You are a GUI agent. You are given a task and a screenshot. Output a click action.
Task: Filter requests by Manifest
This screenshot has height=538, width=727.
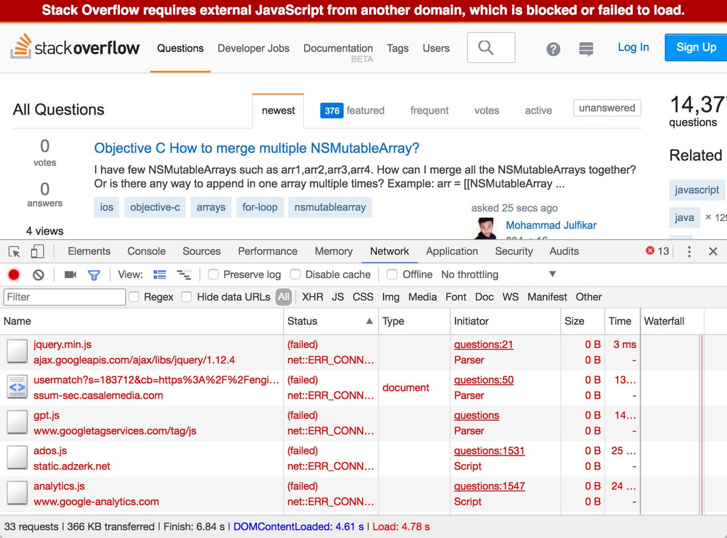click(x=547, y=297)
